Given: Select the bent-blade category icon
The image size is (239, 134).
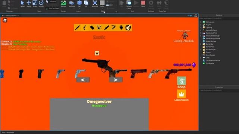Looking at the screenshot, I should (114, 28).
